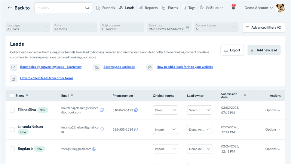
Task: Click the notification bell icon
Action: coord(233,8)
